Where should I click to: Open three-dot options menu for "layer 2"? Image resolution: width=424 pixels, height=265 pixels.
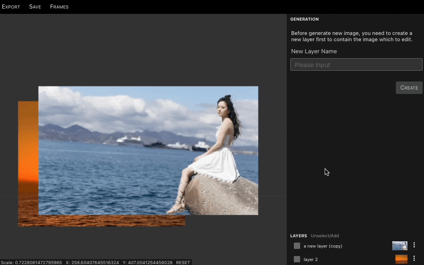[x=414, y=259]
